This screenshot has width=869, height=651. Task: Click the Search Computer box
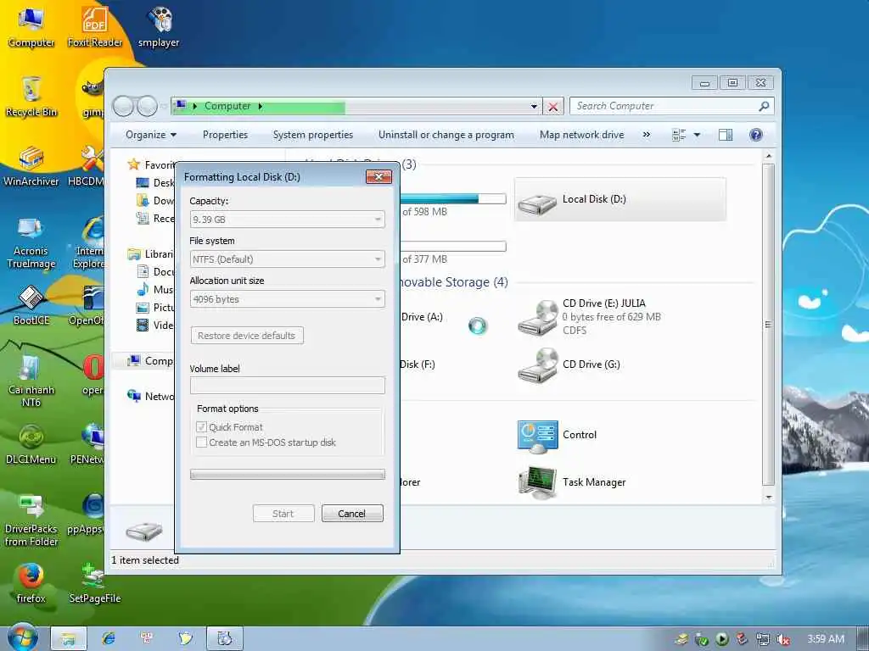(x=665, y=106)
